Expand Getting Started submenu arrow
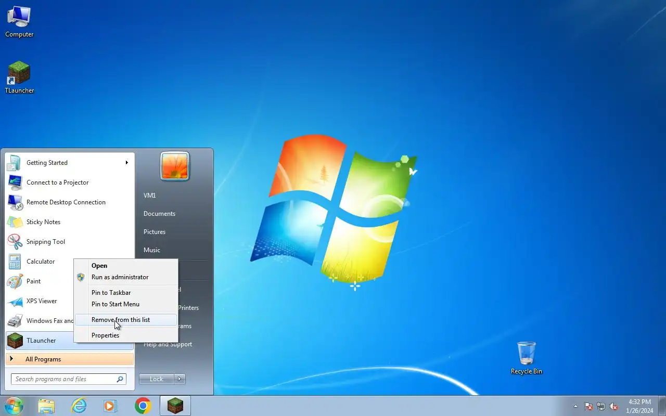Screen dimensions: 666x416 click(126, 163)
